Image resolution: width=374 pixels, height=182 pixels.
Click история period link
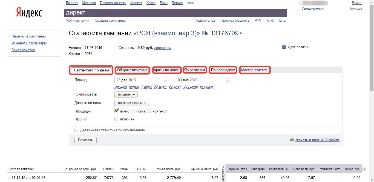point(206,86)
